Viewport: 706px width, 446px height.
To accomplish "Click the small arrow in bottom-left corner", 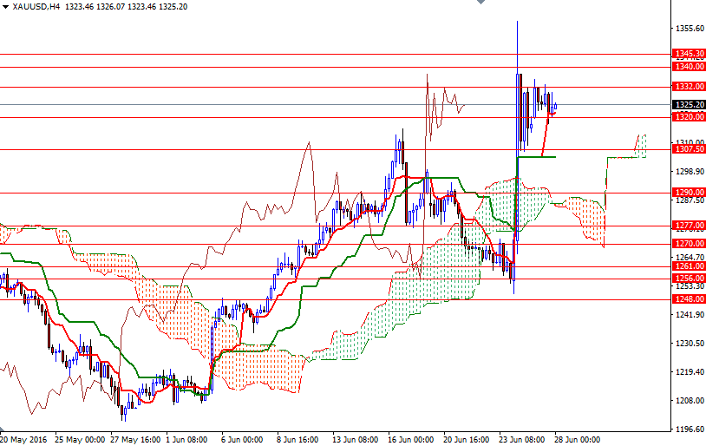I will 3,430.
